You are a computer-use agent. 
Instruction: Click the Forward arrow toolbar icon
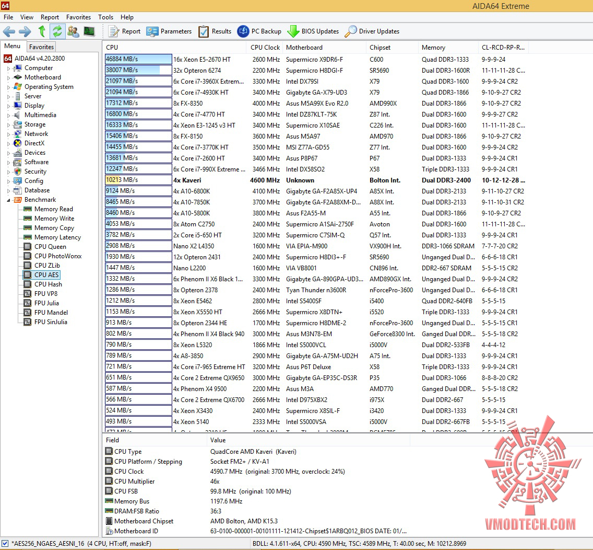(x=25, y=31)
